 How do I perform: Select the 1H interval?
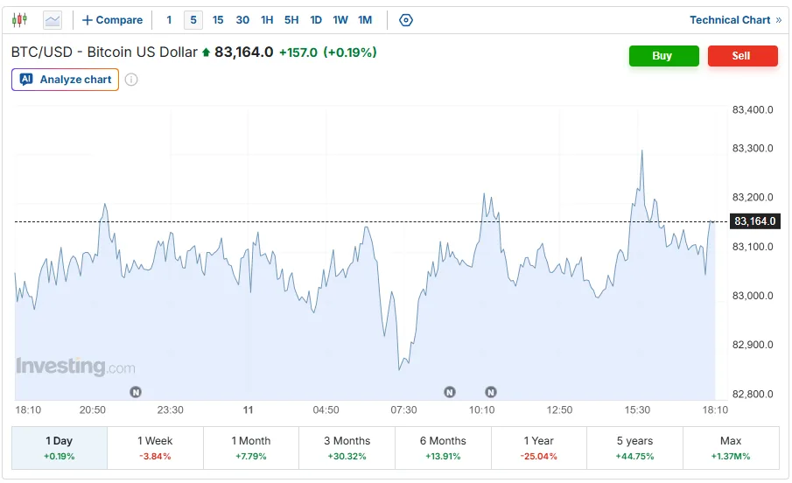267,20
